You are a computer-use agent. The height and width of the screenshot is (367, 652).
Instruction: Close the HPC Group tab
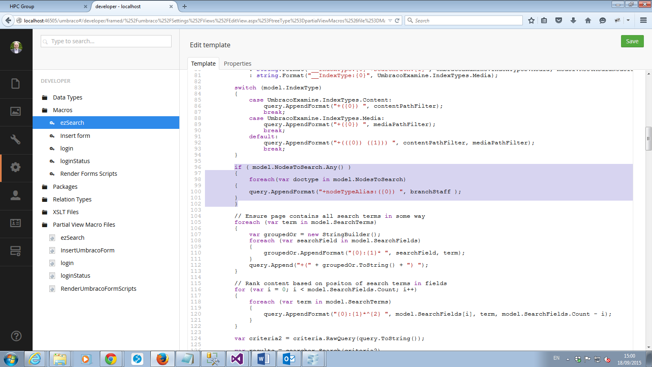pyautogui.click(x=85, y=7)
